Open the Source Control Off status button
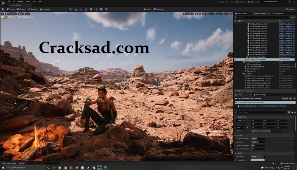 click(x=288, y=163)
